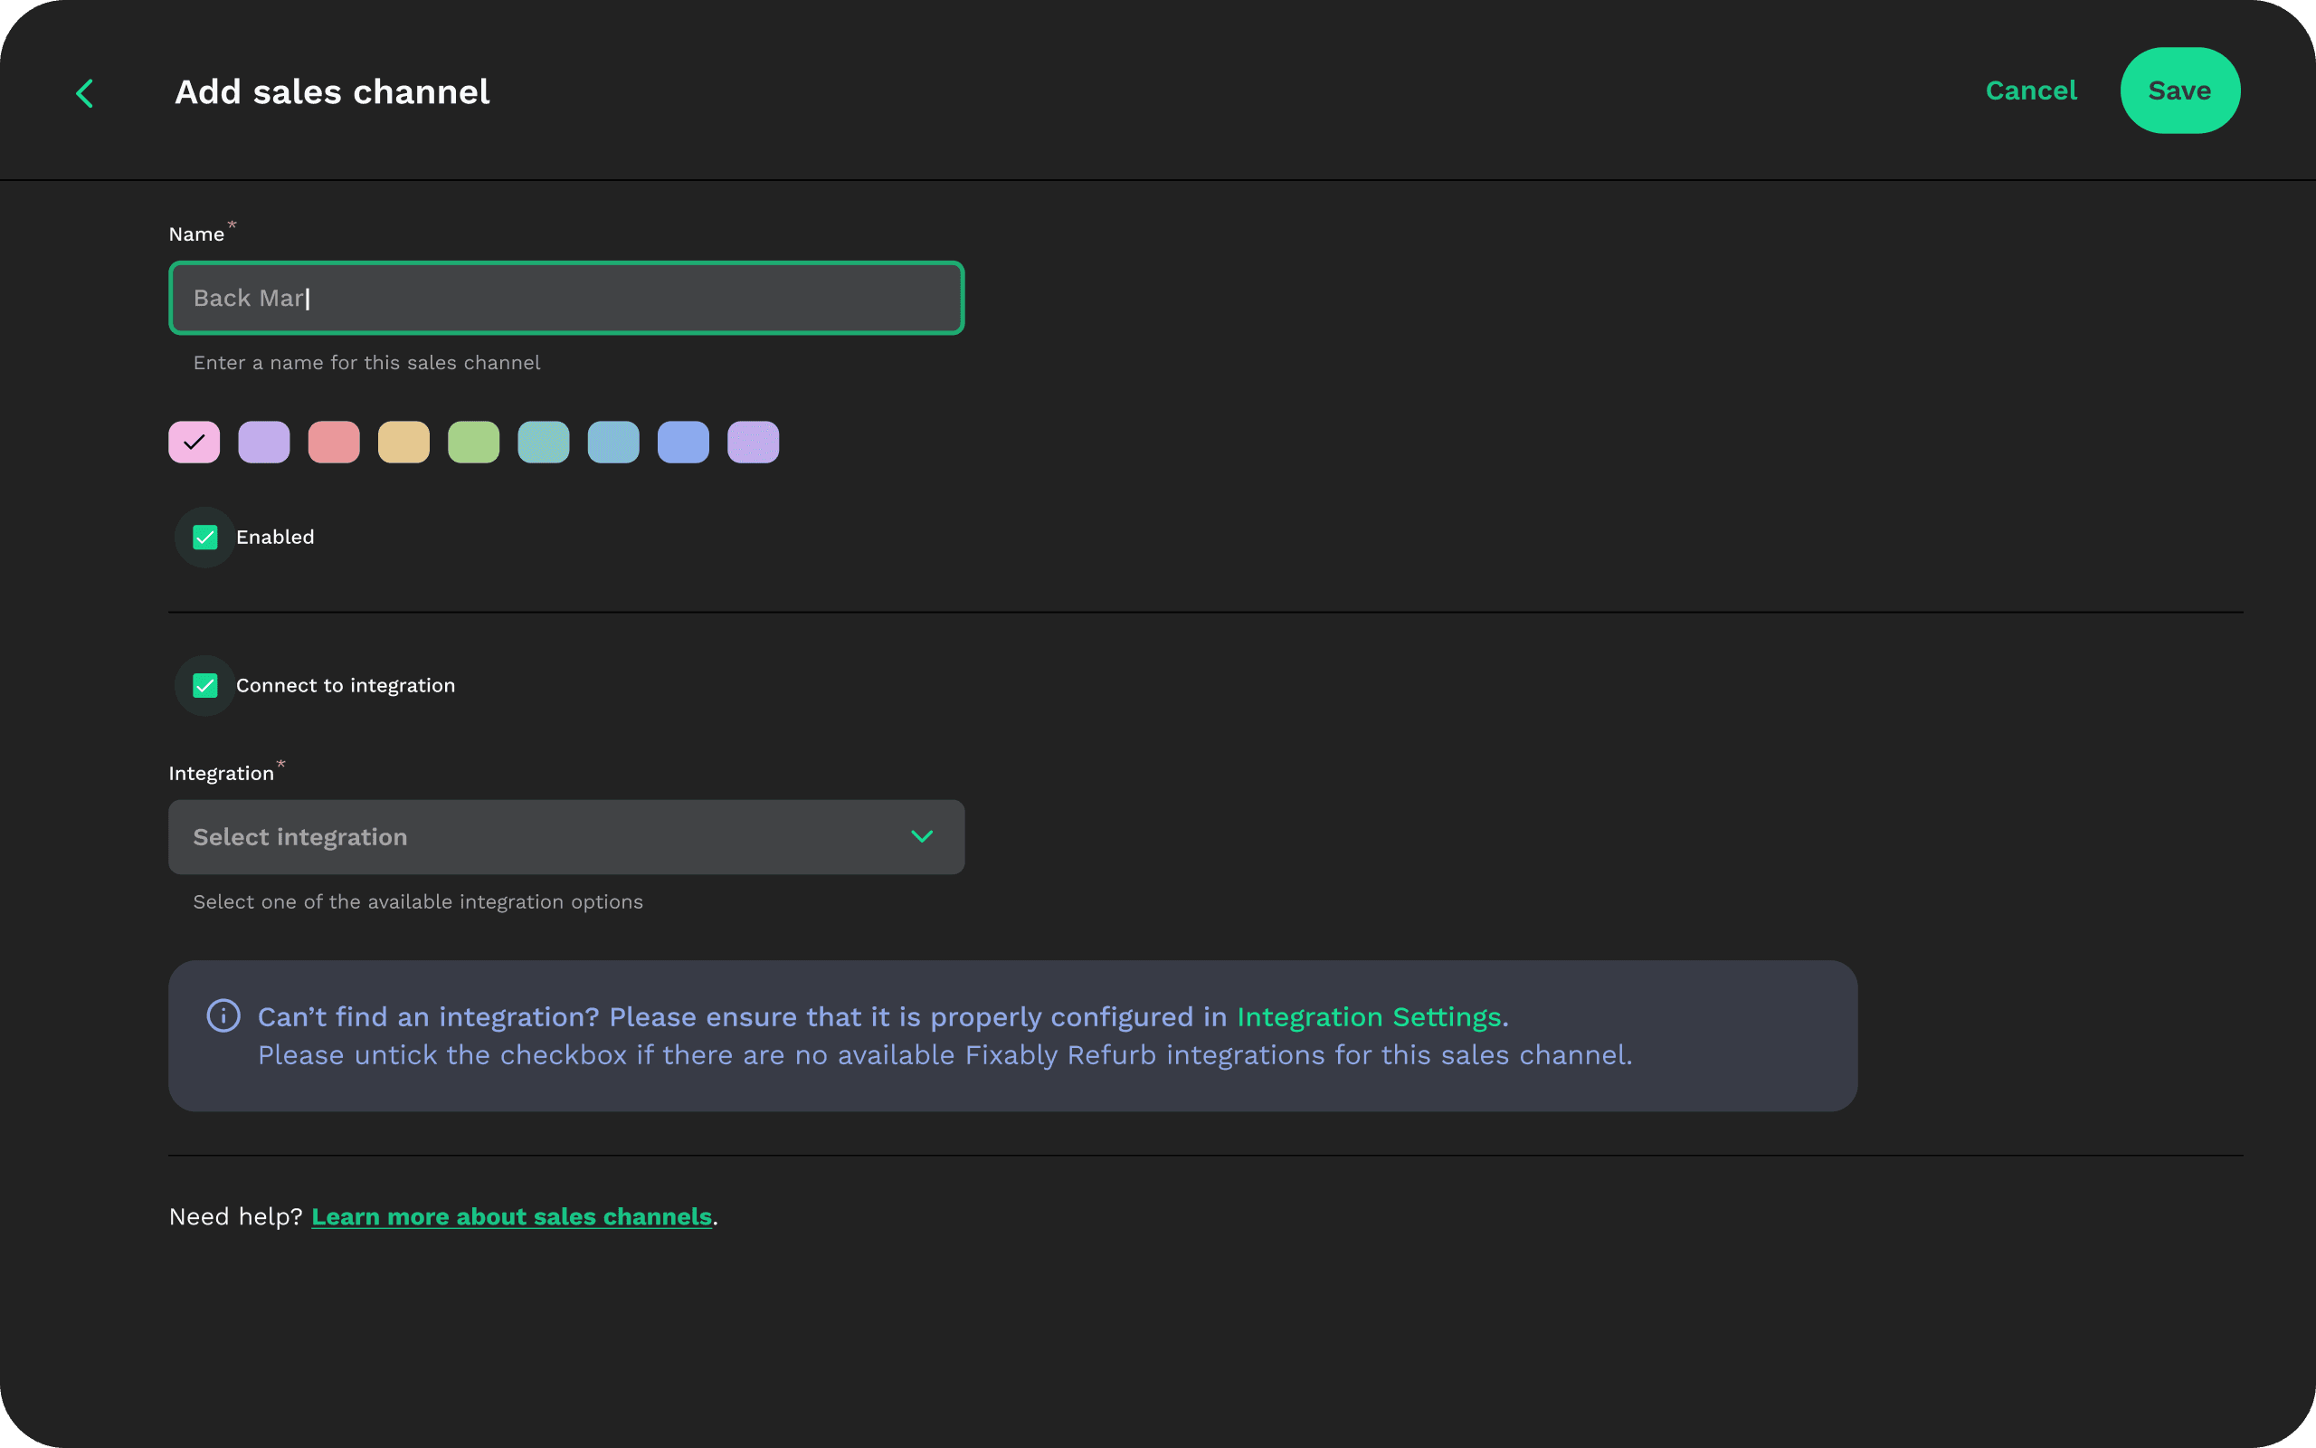Click the info icon in the notice
This screenshot has height=1448, width=2316.
223,1015
